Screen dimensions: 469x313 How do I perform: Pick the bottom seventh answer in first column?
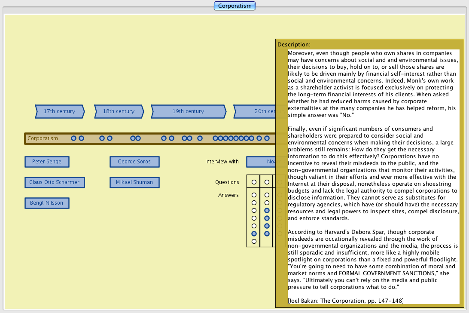(254, 242)
